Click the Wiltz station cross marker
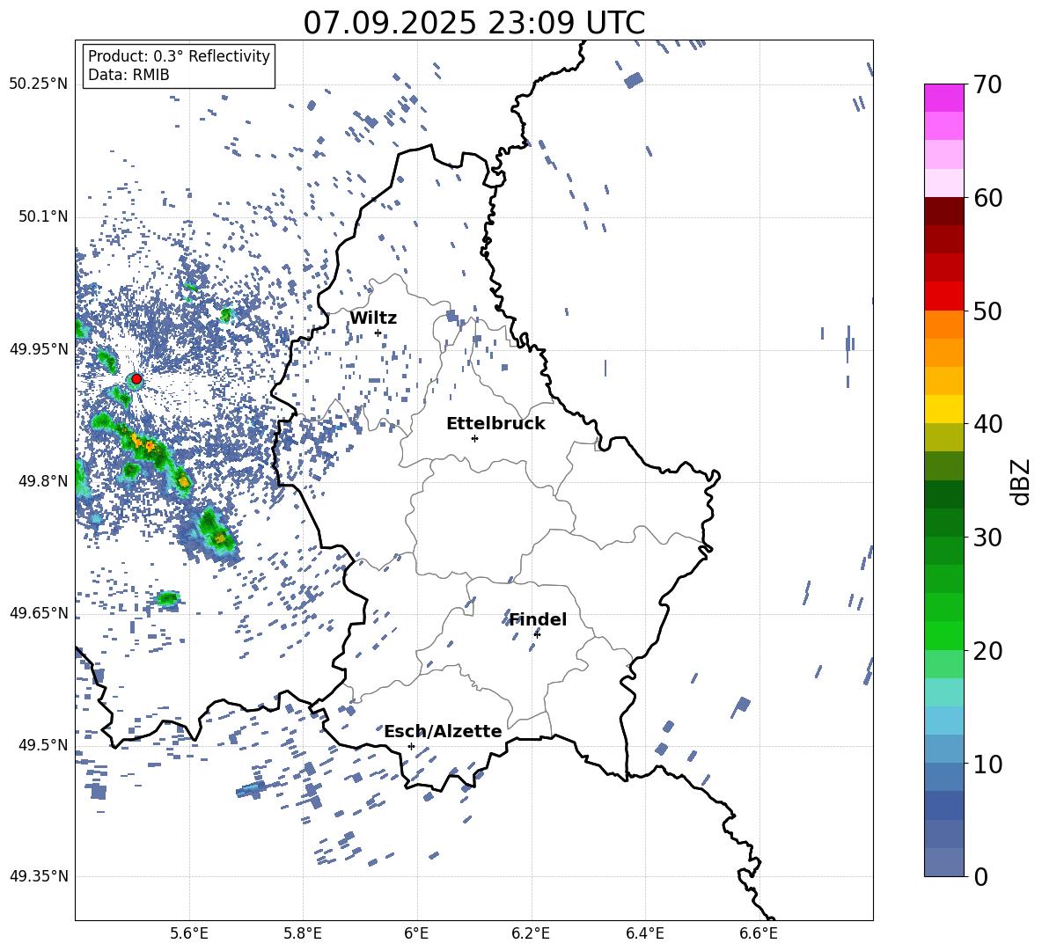Screen dimensions: 1042x951 [378, 333]
